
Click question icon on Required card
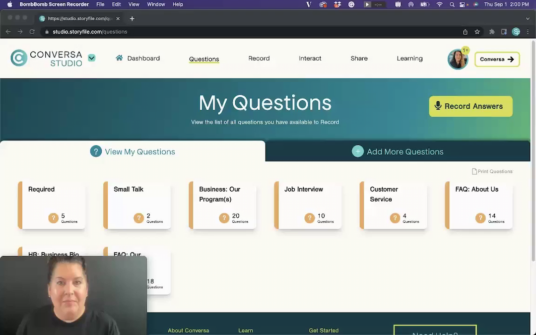53,218
